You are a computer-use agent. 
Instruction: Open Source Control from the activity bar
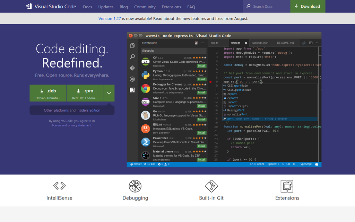[x=132, y=68]
